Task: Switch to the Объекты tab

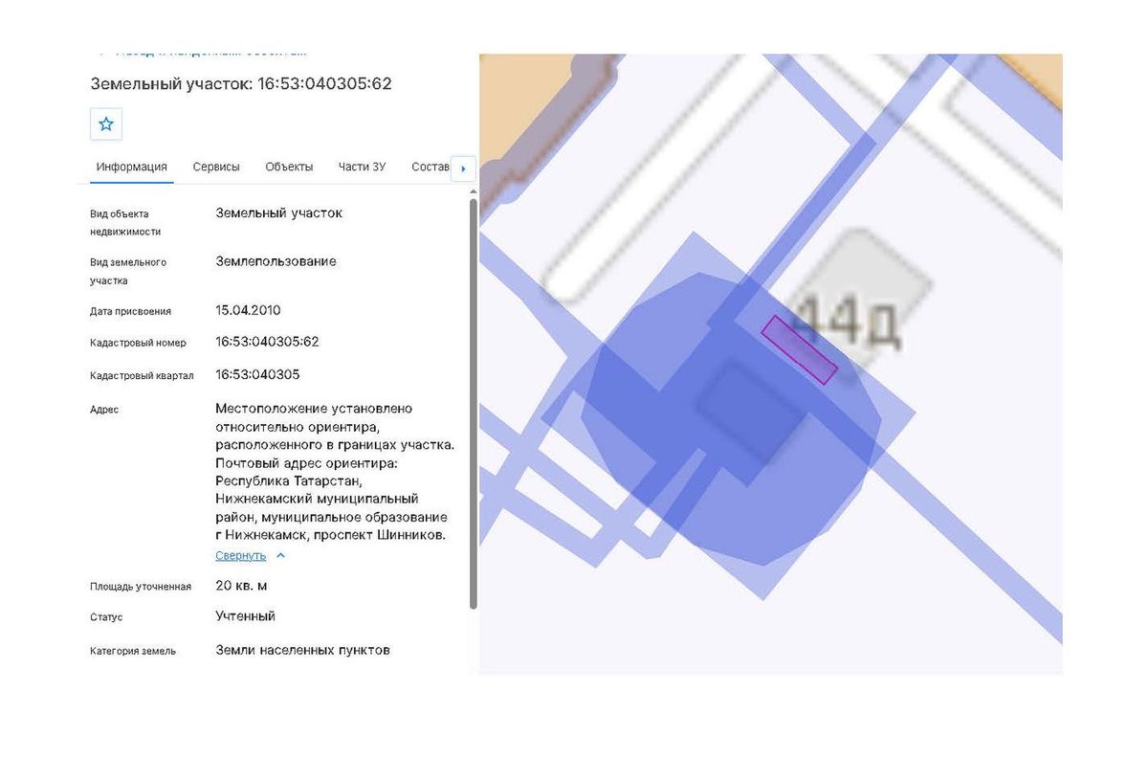Action: point(289,167)
